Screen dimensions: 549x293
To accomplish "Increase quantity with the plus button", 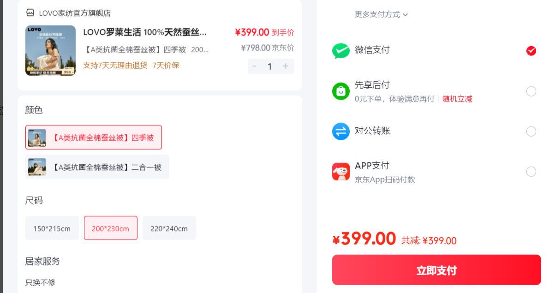I will 286,66.
